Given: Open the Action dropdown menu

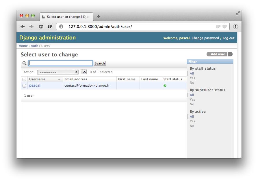Looking at the screenshot, I should tap(58, 72).
